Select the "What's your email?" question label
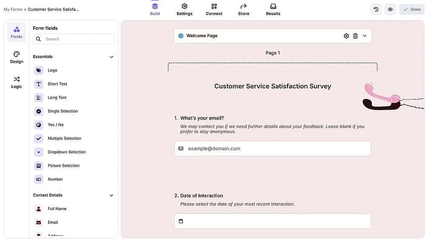426x242 pixels. pos(202,118)
